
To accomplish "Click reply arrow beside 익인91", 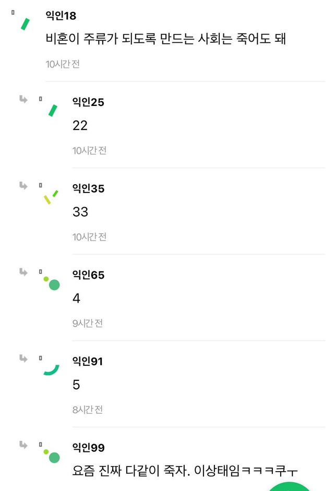I will pyautogui.click(x=23, y=358).
